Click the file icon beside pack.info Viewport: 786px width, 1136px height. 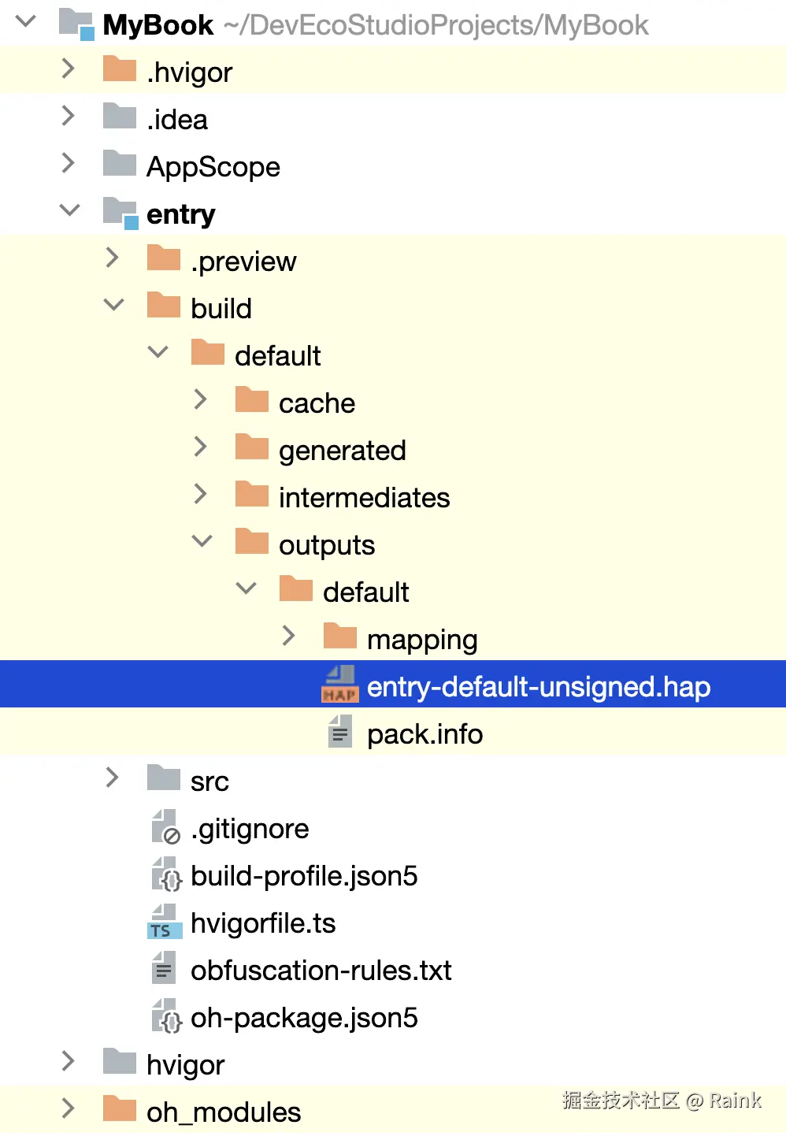click(x=340, y=733)
